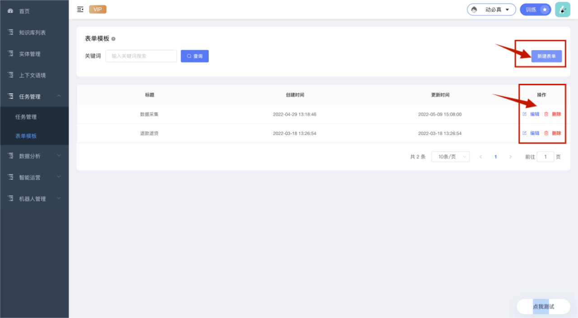
Task: Click the edit icon for 数据采集 row
Action: coord(525,114)
